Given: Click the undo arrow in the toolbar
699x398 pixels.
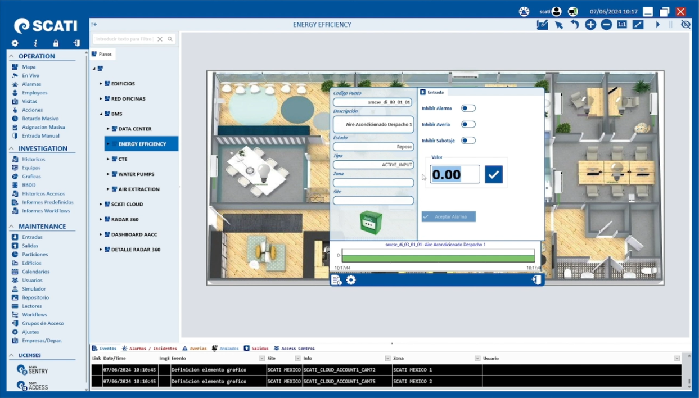Looking at the screenshot, I should click(574, 25).
